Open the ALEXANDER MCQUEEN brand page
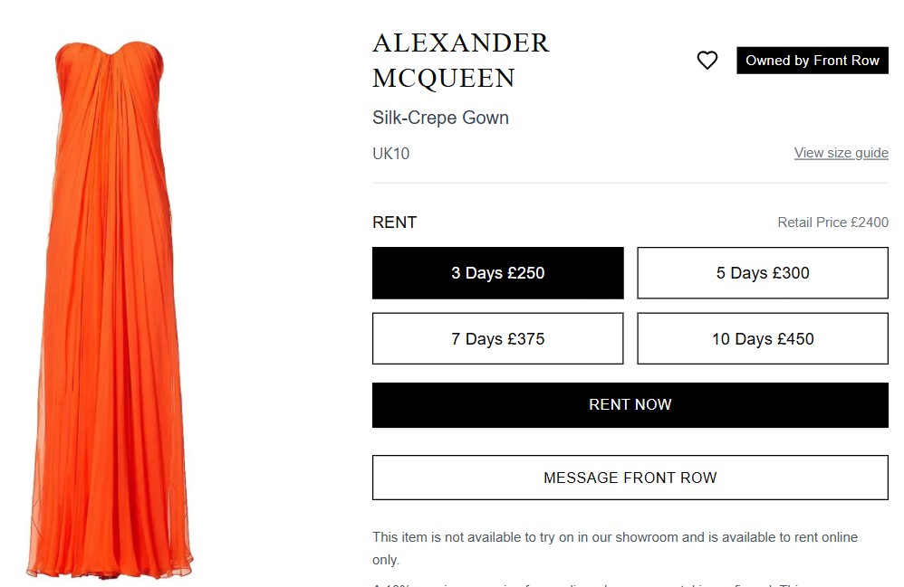Viewport: 904px width, 587px height. [460, 60]
